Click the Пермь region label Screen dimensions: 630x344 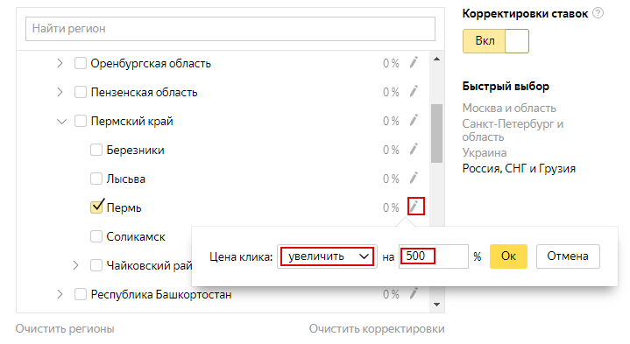(x=124, y=208)
